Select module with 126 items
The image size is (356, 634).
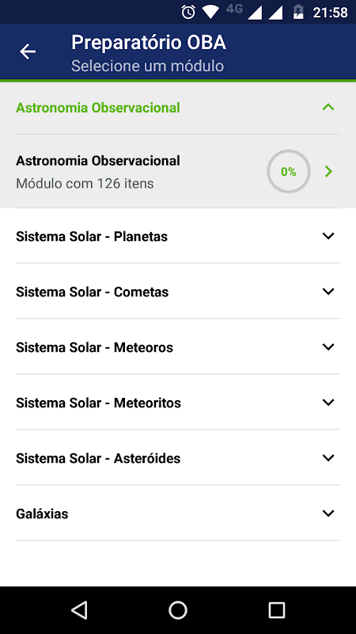(178, 171)
